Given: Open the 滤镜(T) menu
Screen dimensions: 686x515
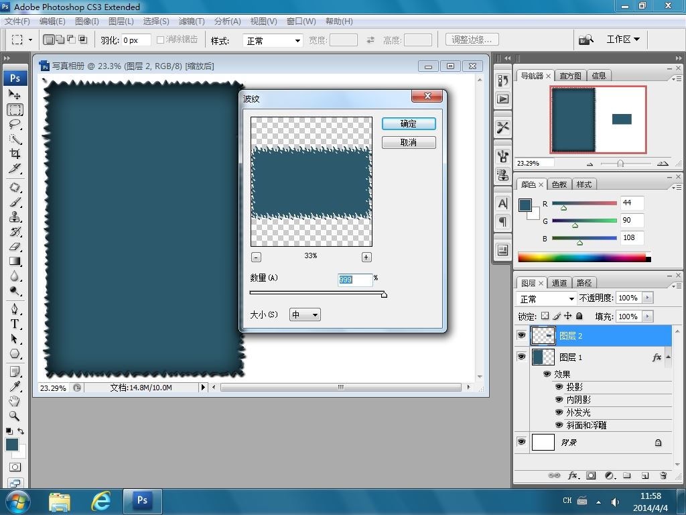Looking at the screenshot, I should point(191,21).
